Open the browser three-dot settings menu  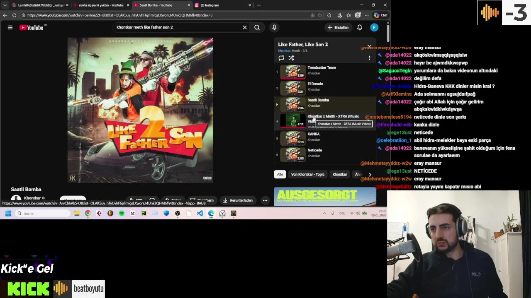(367, 15)
